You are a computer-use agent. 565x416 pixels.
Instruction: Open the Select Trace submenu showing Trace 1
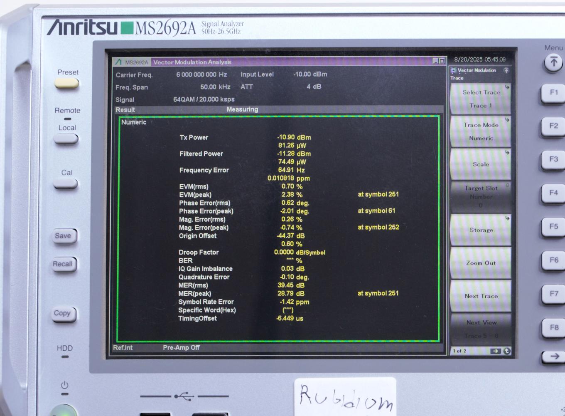(480, 99)
